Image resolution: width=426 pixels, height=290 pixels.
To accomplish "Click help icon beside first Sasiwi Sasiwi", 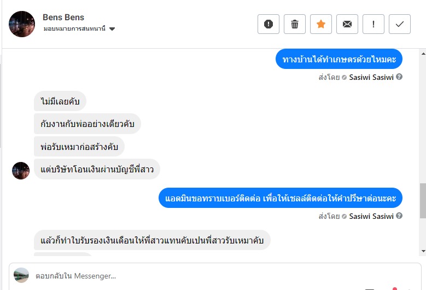I will pos(399,77).
